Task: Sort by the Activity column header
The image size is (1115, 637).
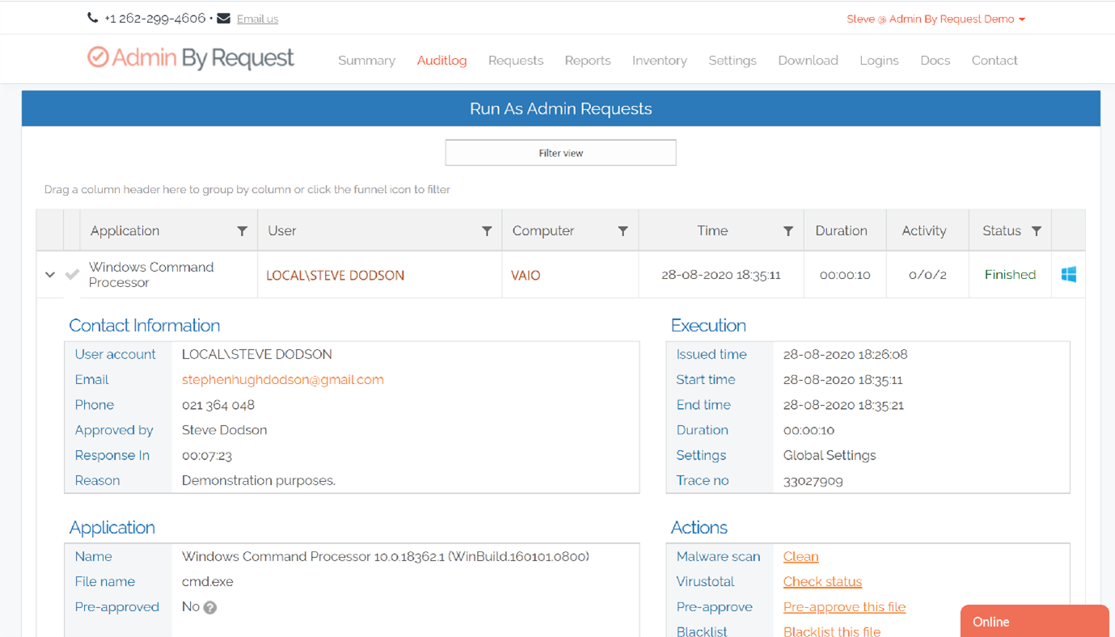Action: [x=924, y=231]
